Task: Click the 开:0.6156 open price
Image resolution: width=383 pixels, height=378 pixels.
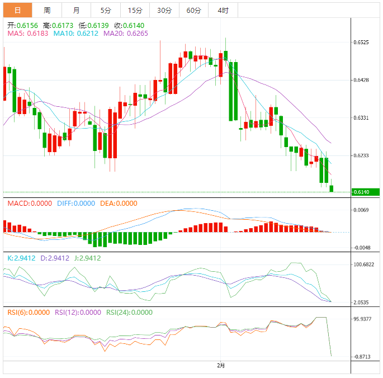Action: (22, 25)
